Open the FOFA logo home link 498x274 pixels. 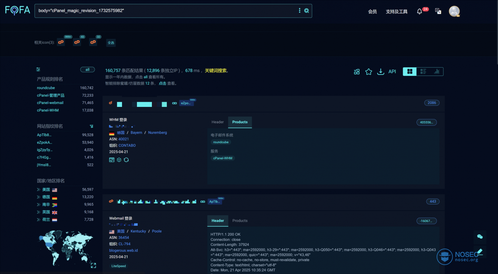[18, 10]
